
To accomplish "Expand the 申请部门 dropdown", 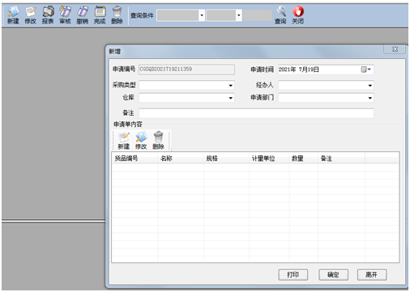I will (369, 98).
